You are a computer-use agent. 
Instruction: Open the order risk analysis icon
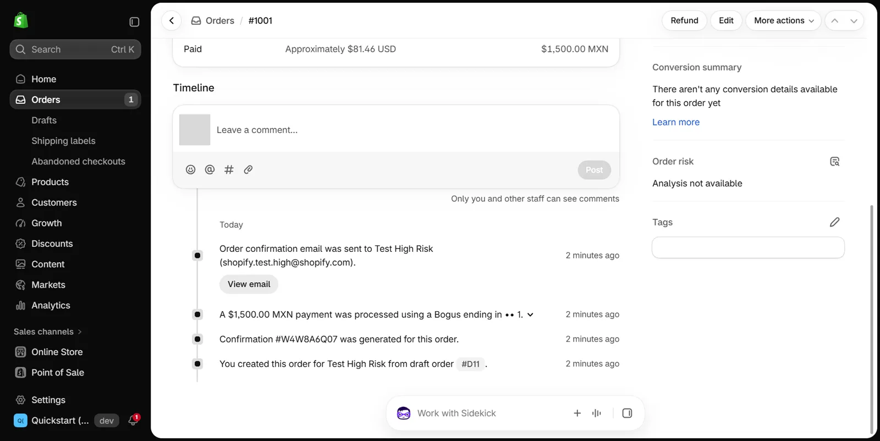[834, 162]
